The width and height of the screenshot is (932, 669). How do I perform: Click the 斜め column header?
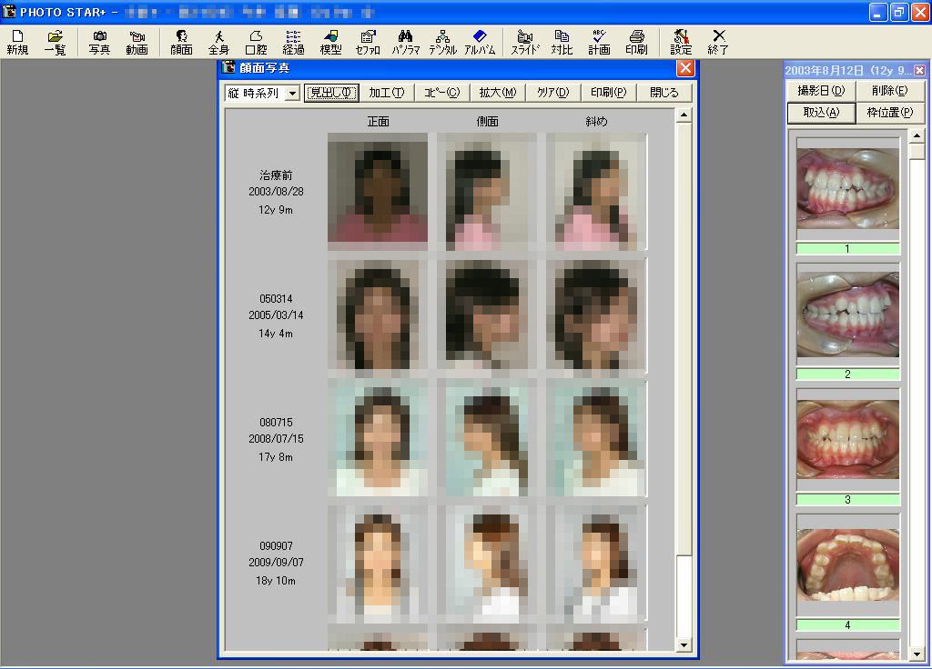(596, 122)
